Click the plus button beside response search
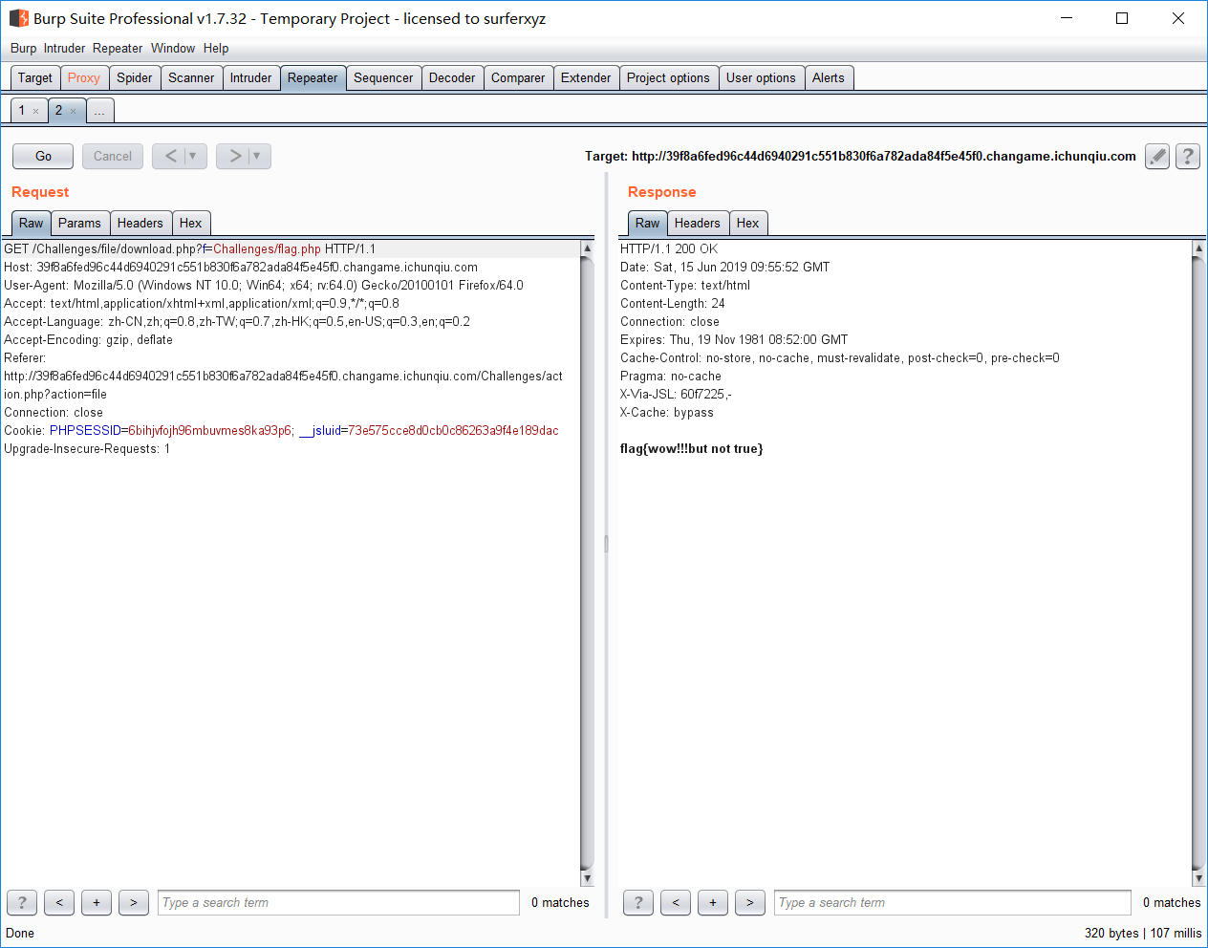Screen dimensions: 1208x948 713,902
